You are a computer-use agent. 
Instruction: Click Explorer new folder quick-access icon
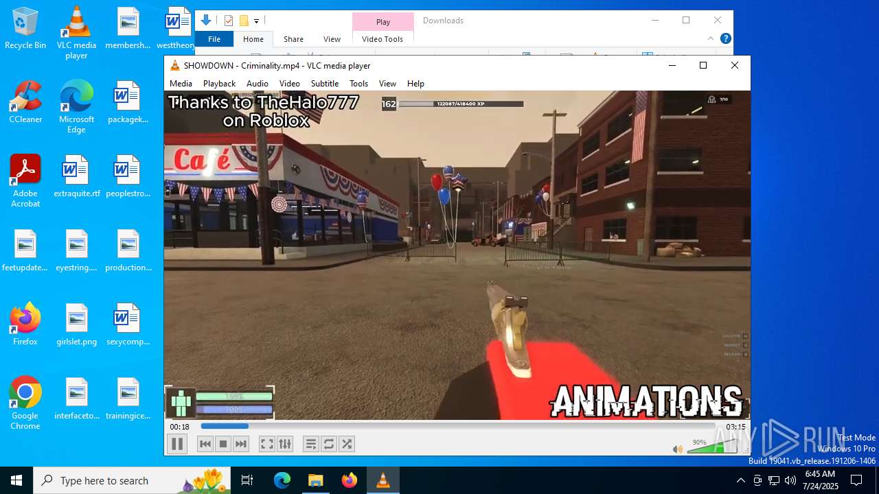tap(243, 21)
